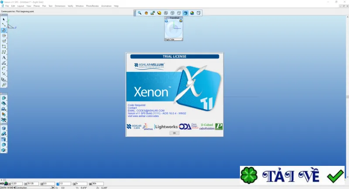This screenshot has width=349, height=189.
Task: Open the Planes menu
Action: click(37, 6)
